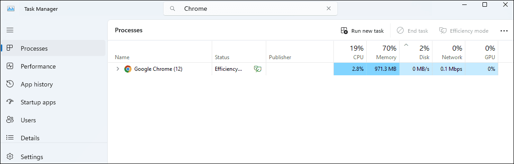Viewport: 514px width, 164px height.
Task: Sort processes by Memory column
Action: click(383, 52)
